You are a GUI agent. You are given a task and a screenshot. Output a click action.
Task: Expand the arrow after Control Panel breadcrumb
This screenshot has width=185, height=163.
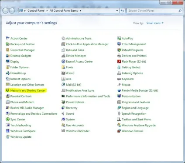click(x=47, y=11)
